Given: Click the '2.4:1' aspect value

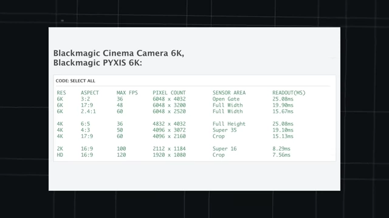Looking at the screenshot, I should coord(88,111).
